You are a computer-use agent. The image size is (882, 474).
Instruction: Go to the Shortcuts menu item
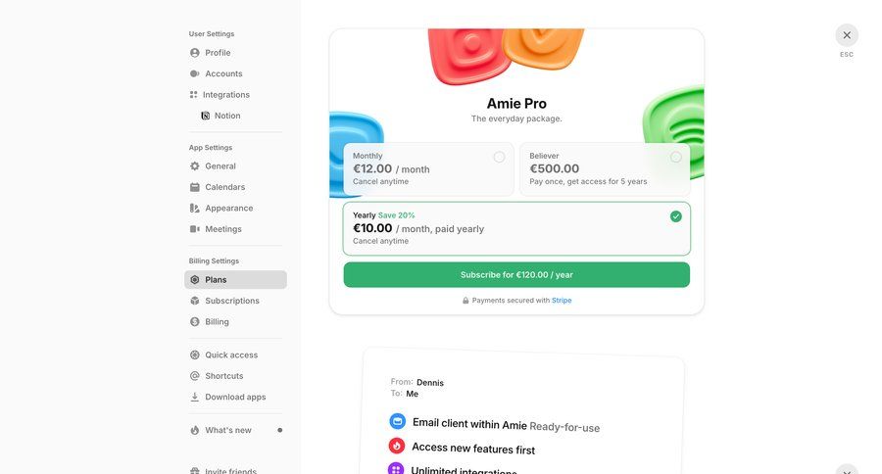point(223,376)
